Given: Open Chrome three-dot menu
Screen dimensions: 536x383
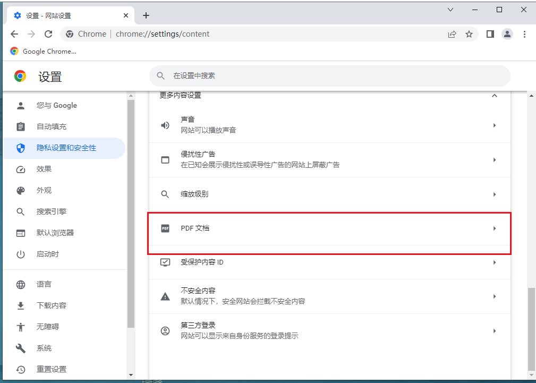Looking at the screenshot, I should (x=524, y=34).
